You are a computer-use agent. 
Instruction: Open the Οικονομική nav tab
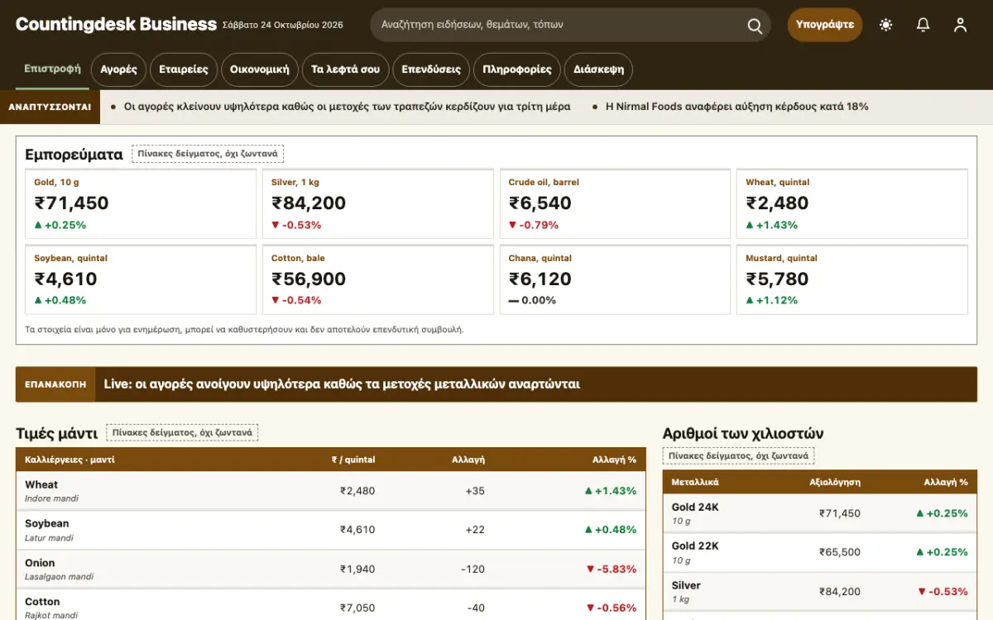click(260, 69)
